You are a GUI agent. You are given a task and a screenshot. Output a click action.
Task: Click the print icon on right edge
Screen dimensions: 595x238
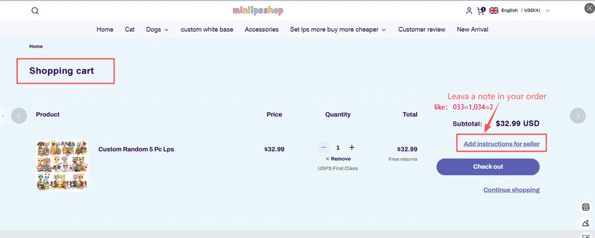pos(585,207)
